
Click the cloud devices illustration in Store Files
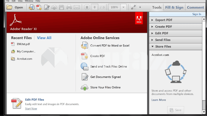pyautogui.click(x=176, y=72)
